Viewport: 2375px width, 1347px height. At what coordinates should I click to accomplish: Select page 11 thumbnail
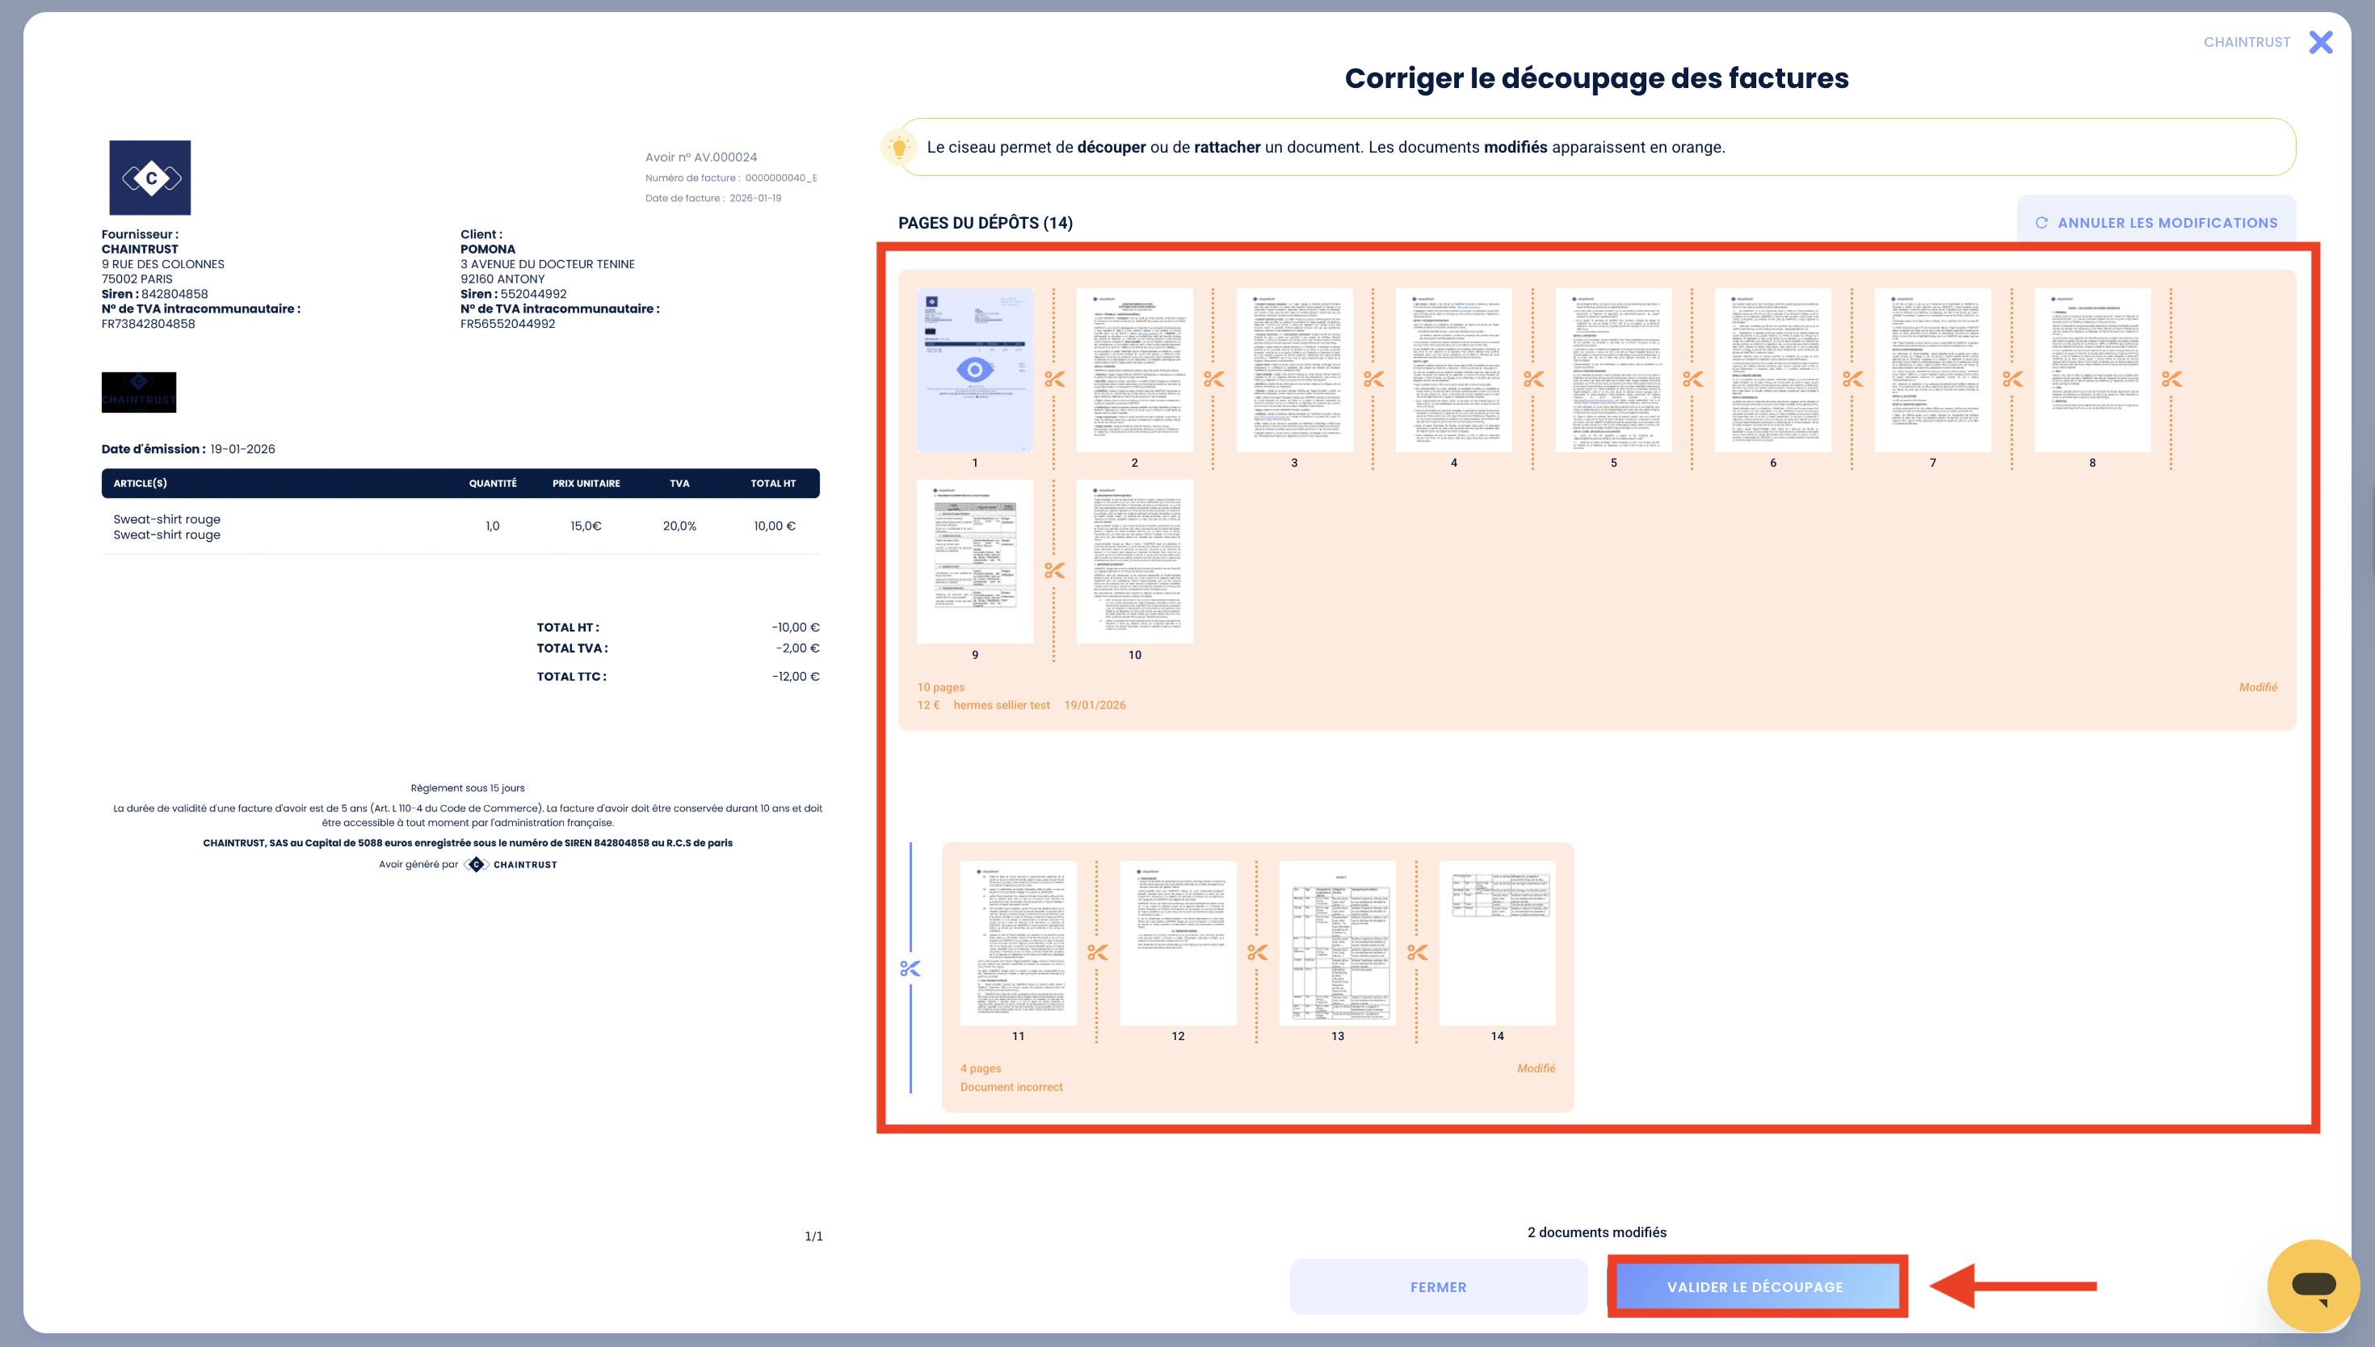click(1018, 942)
